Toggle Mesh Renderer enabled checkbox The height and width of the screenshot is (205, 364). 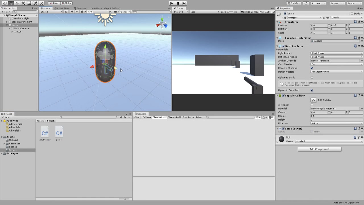[283, 46]
